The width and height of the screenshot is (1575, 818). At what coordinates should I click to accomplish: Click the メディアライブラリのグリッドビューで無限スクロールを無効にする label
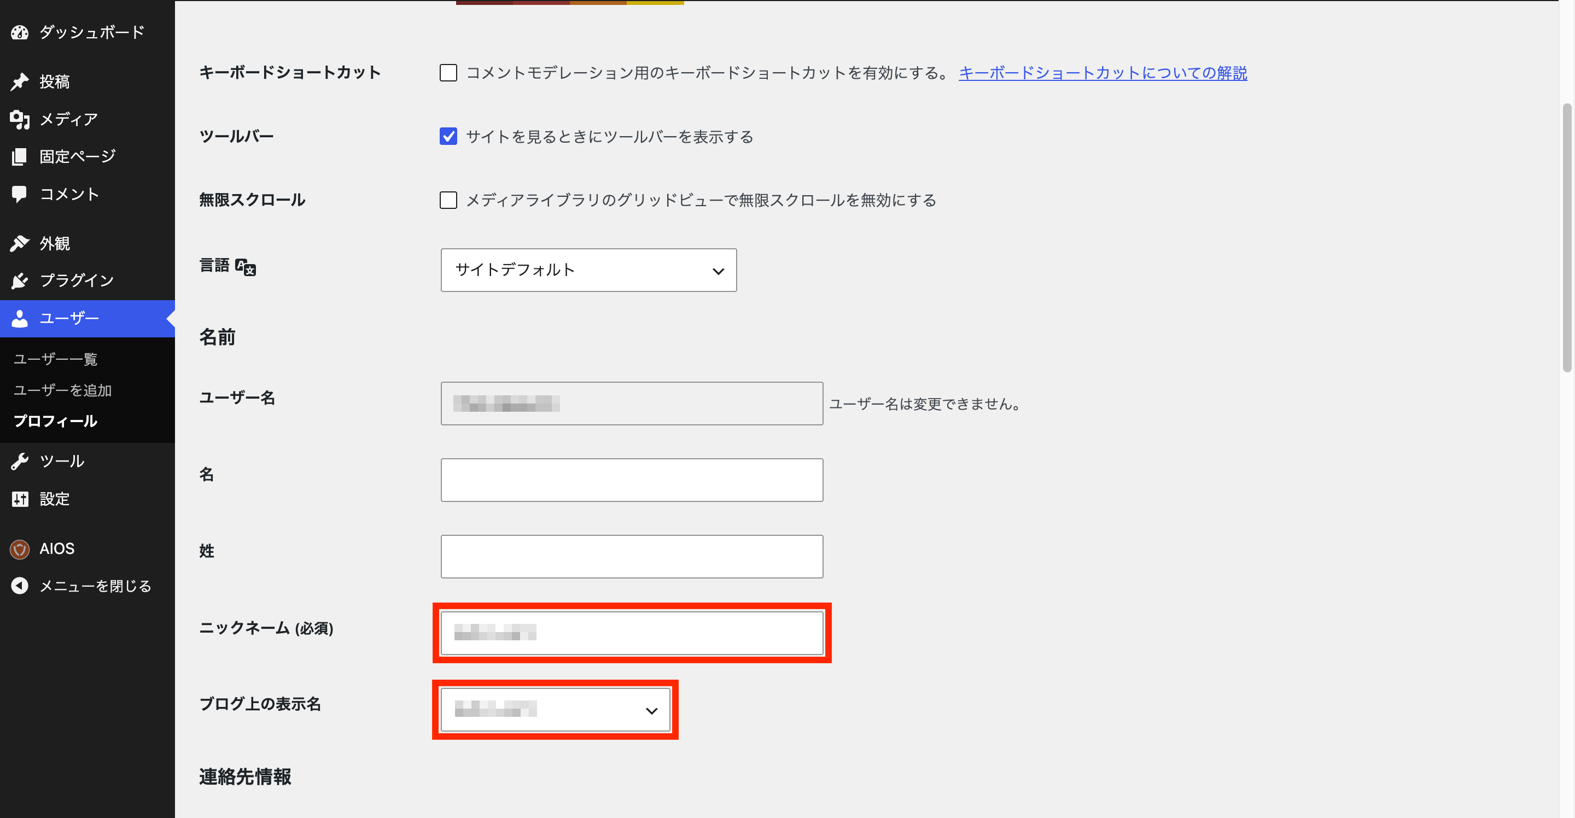pos(701,200)
